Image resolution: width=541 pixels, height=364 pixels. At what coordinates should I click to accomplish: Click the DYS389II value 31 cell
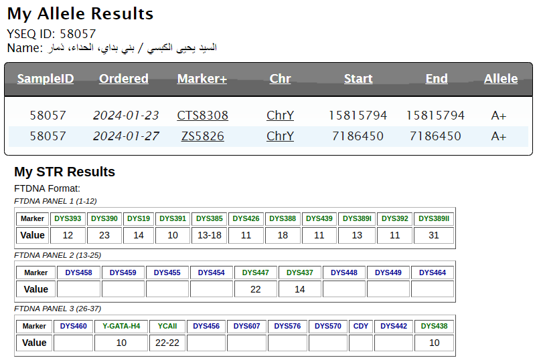click(x=434, y=235)
